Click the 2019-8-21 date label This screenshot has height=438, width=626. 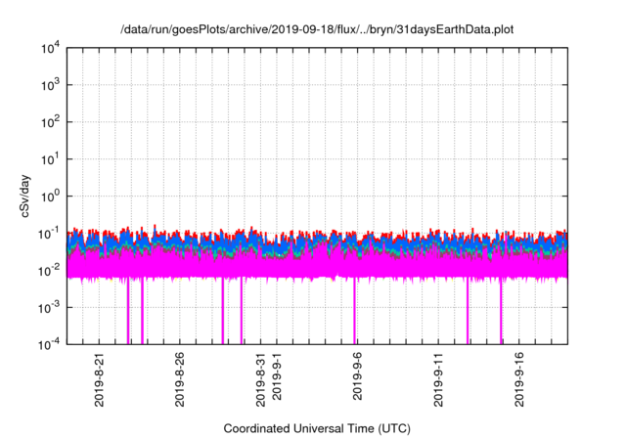pos(99,379)
